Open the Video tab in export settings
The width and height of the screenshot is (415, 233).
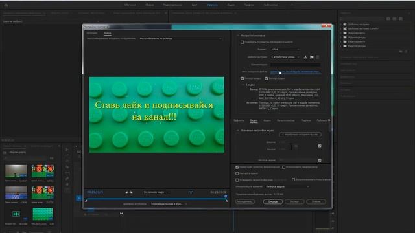254,120
